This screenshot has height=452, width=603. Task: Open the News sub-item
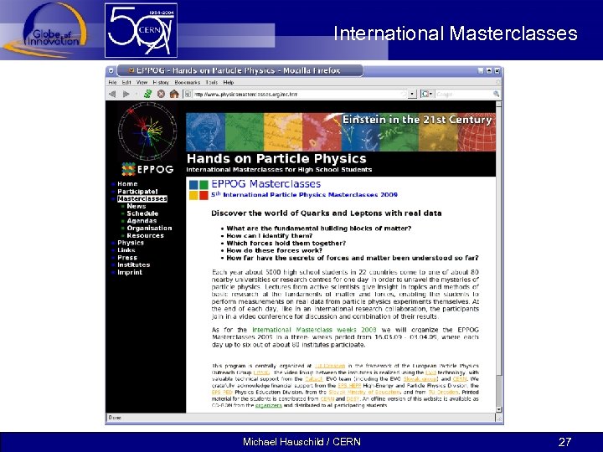coord(137,206)
